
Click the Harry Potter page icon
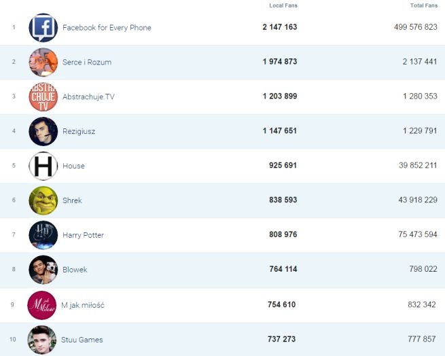coord(43,235)
